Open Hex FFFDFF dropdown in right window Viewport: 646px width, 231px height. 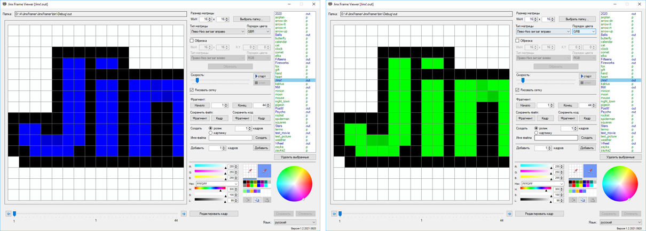pos(543,184)
